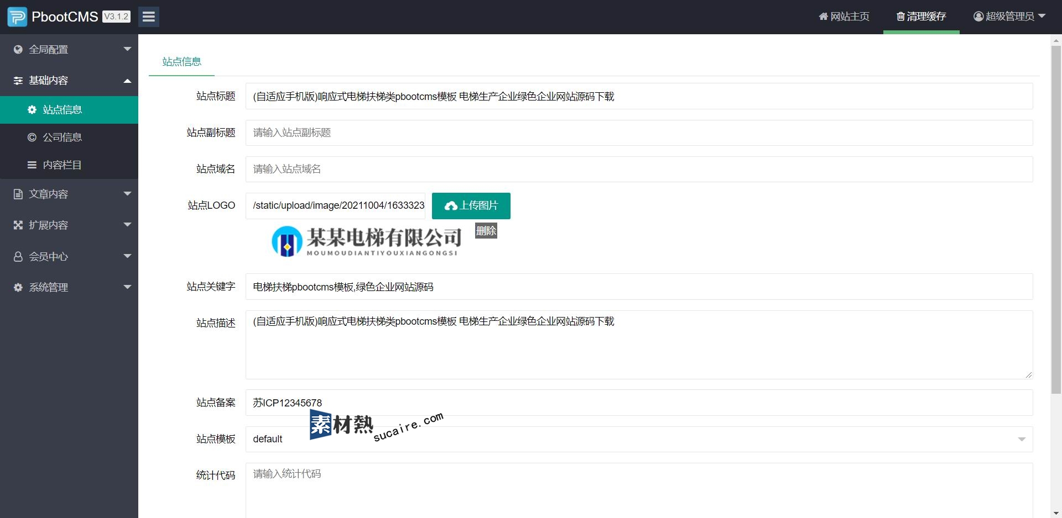Click the 站点描述 resize handle
Viewport: 1062px width, 518px height.
click(x=1028, y=375)
